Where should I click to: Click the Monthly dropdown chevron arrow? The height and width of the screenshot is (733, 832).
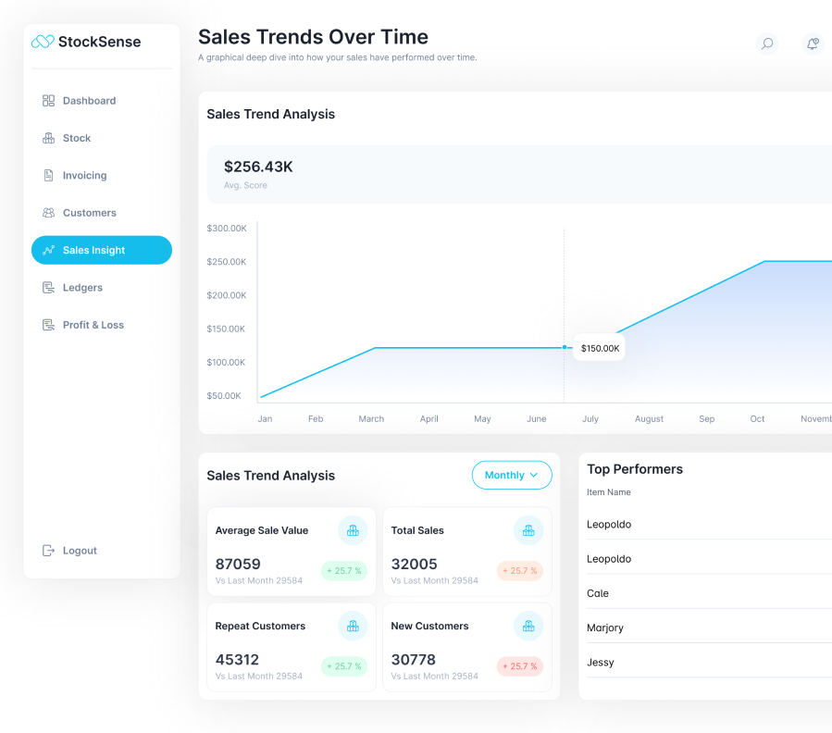[534, 475]
